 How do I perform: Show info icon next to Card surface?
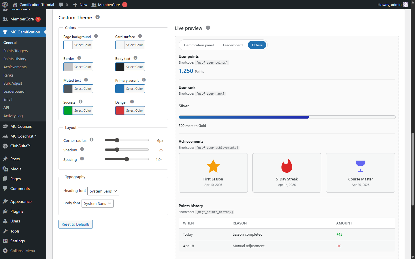click(140, 36)
